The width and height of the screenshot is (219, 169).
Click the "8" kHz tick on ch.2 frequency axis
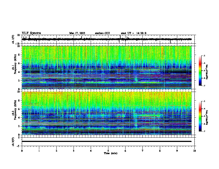click(x=19, y=101)
